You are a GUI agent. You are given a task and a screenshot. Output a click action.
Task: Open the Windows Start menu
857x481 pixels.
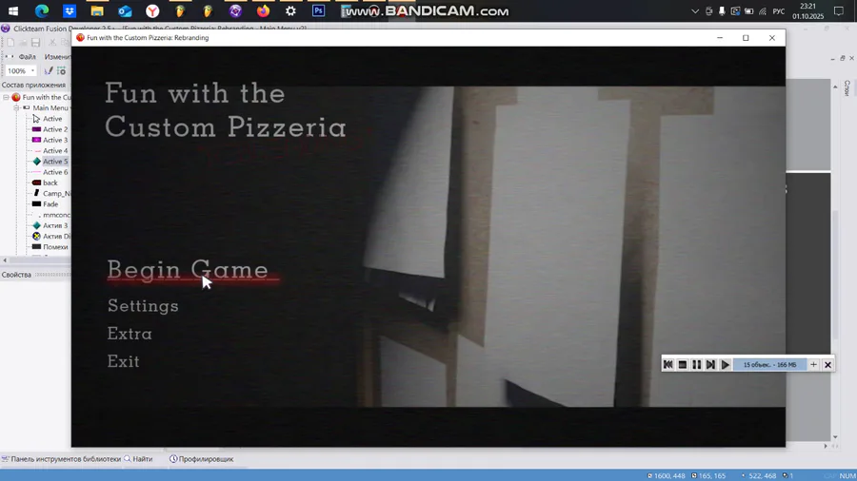coord(13,10)
